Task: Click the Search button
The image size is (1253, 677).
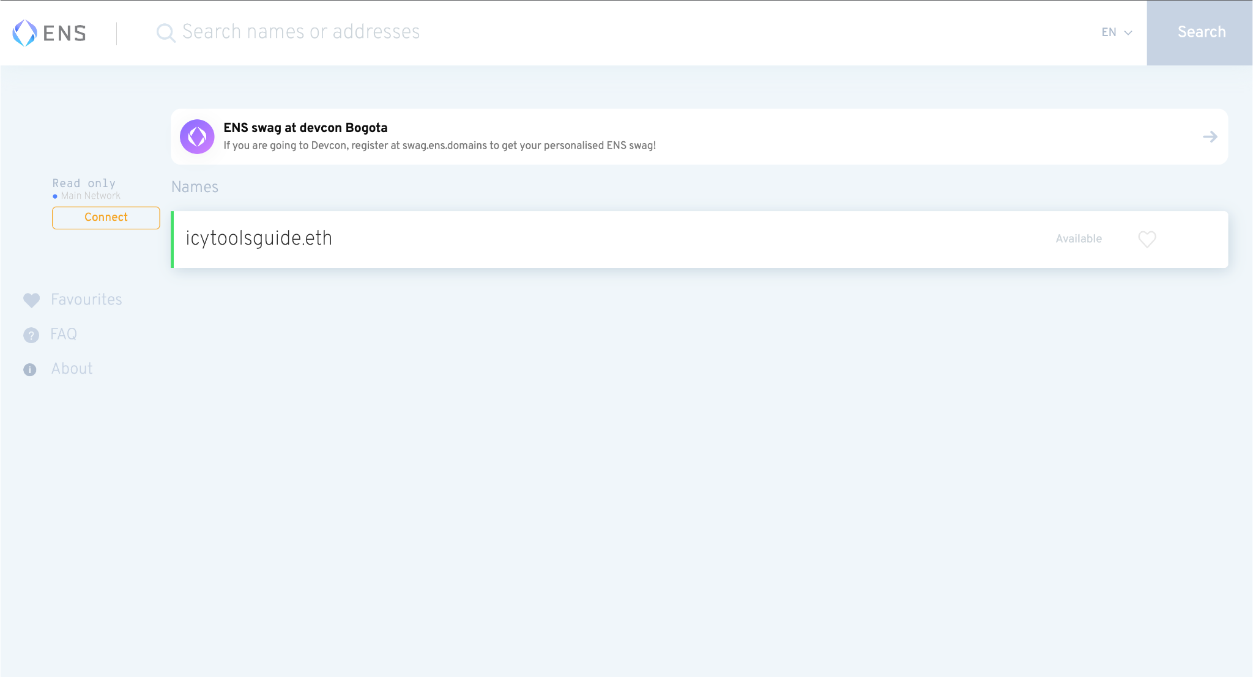Action: point(1200,32)
